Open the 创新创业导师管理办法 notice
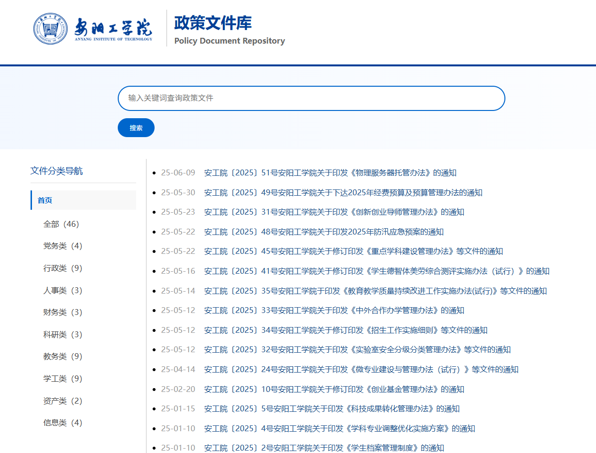596x453 pixels. point(334,212)
